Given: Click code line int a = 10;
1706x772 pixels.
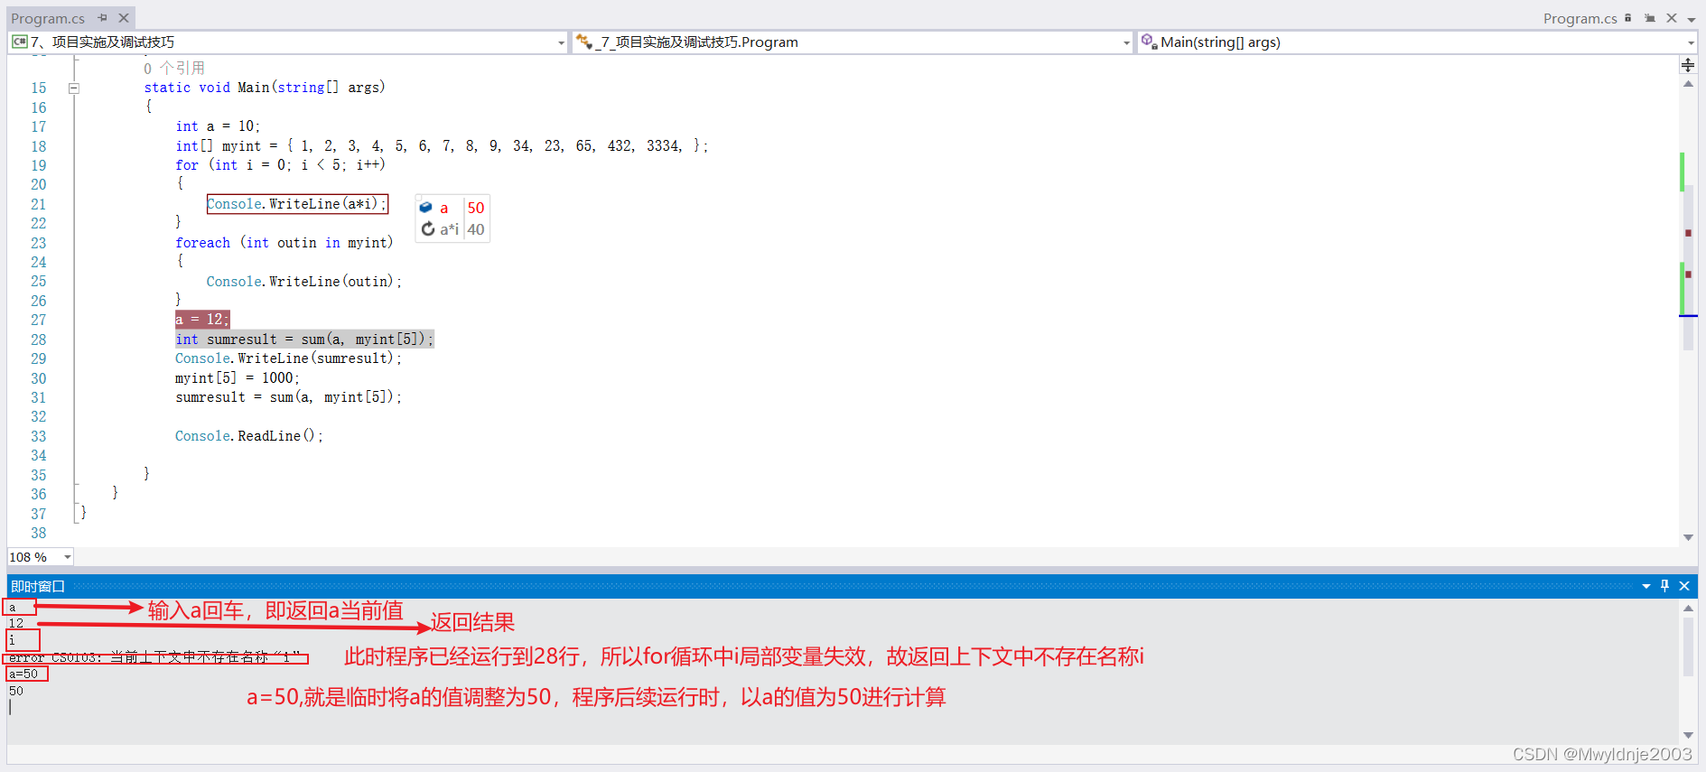Looking at the screenshot, I should coord(218,126).
